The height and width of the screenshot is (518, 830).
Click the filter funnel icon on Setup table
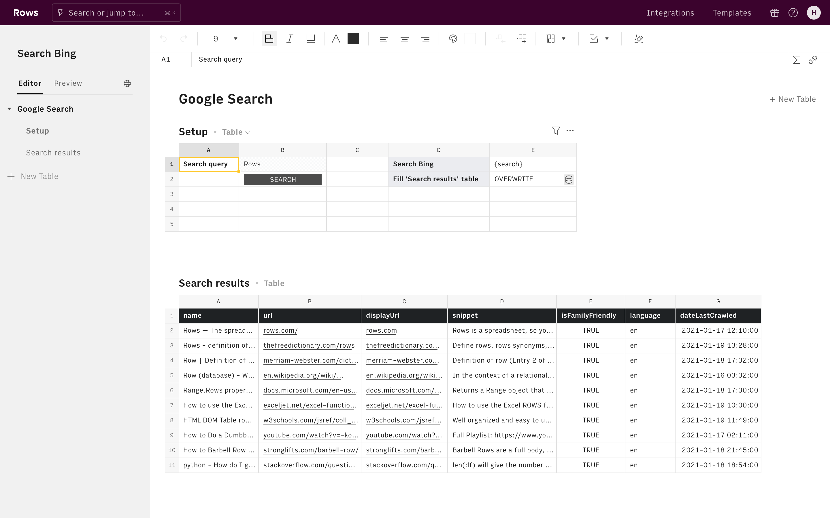click(x=556, y=131)
